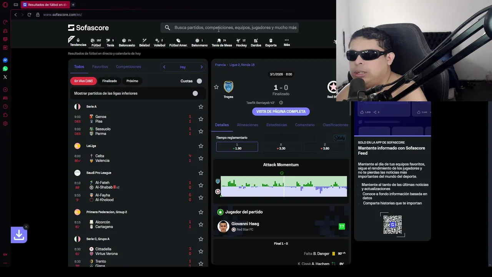This screenshot has height=277, width=492.
Task: Favorite the Troyes match with star
Action: click(216, 87)
